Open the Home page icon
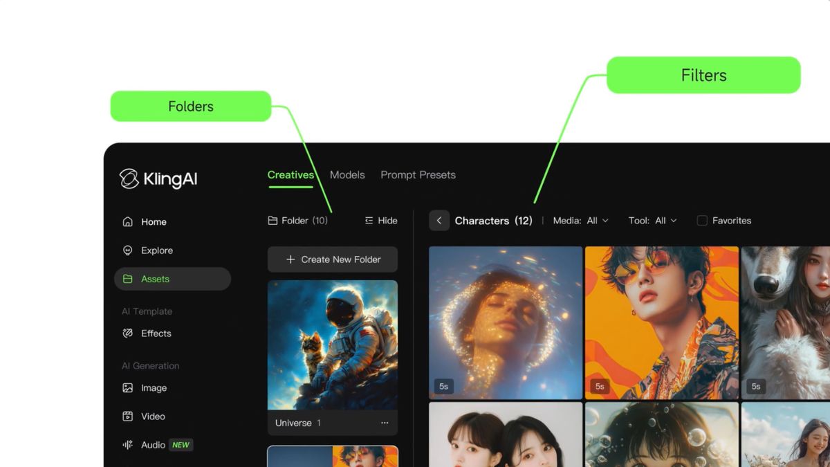 (127, 222)
